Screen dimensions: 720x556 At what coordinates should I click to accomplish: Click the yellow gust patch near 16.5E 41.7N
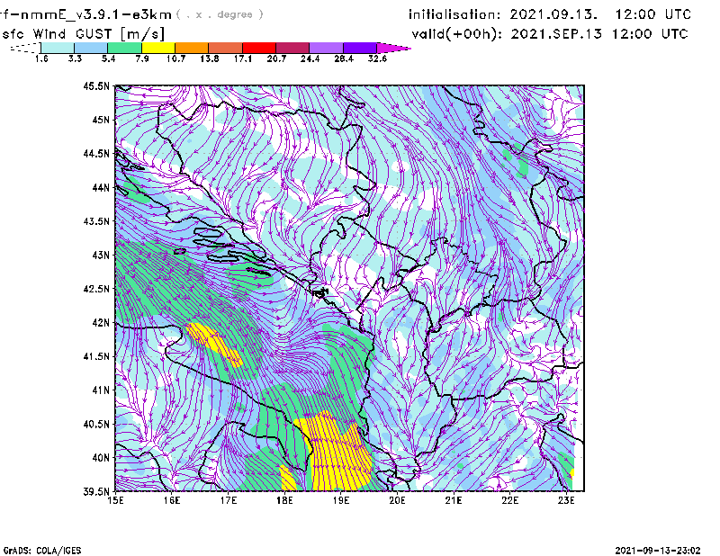[214, 345]
